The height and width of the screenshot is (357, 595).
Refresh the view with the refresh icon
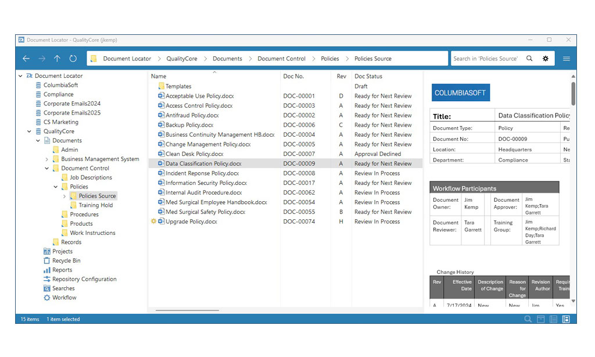point(73,58)
